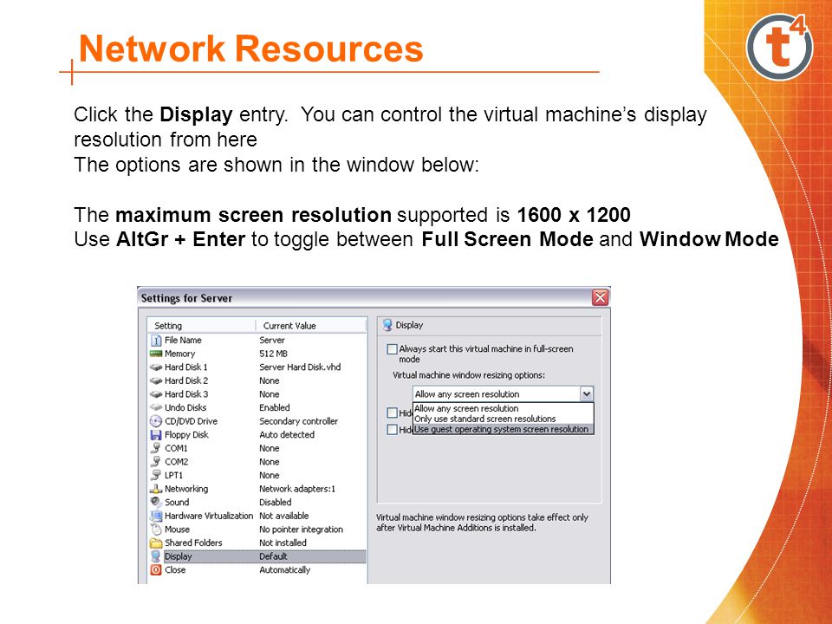832x624 pixels.
Task: Click the 'Default' value for Display
Action: (273, 556)
